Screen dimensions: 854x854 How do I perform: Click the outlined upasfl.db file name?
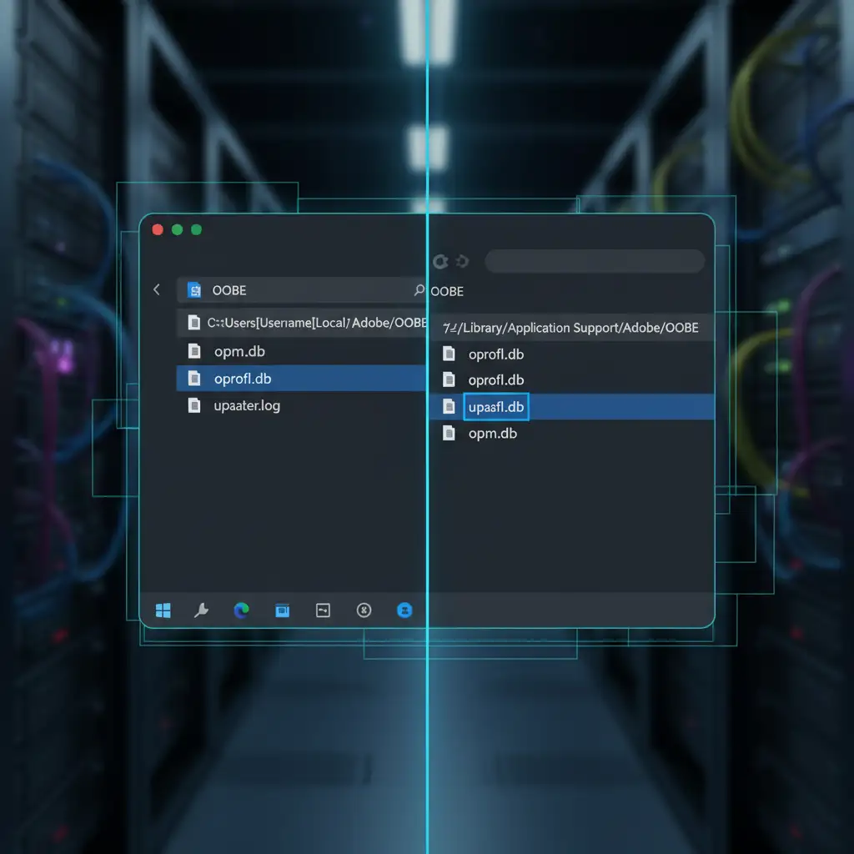tap(496, 407)
